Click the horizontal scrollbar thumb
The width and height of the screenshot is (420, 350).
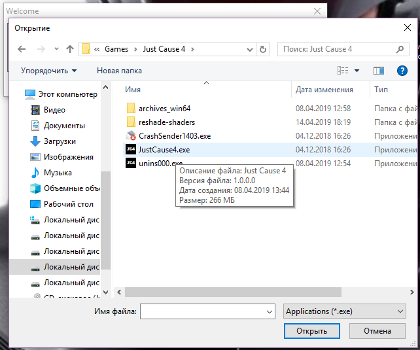click(x=233, y=292)
